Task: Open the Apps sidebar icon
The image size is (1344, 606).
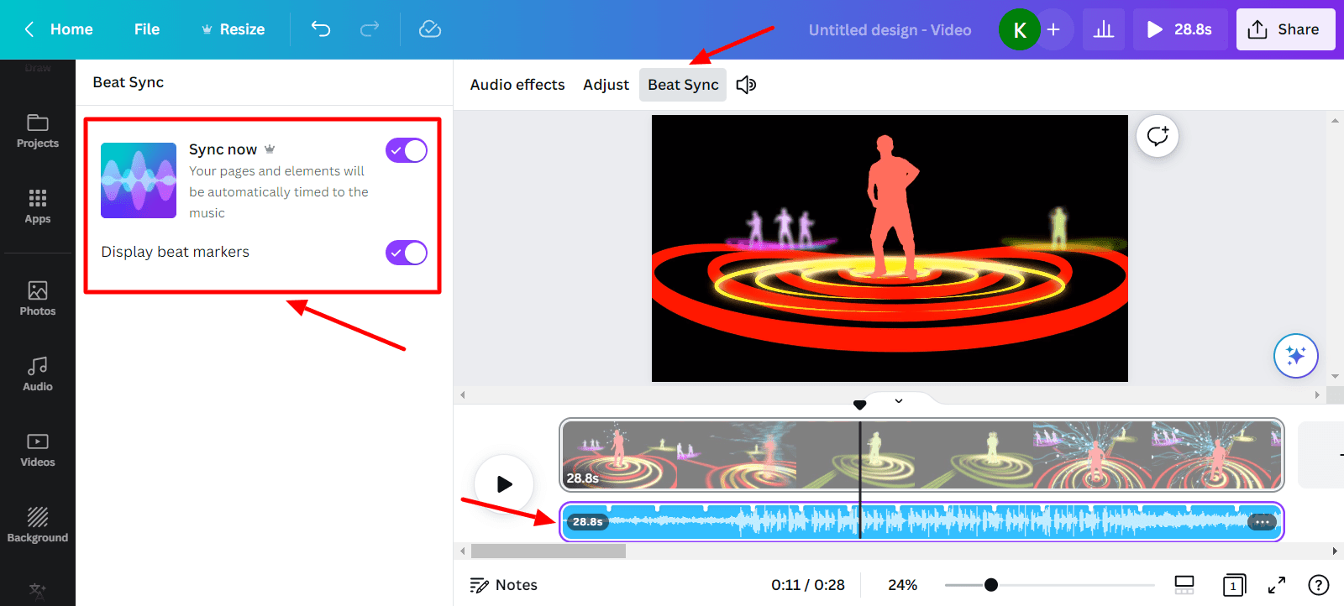Action: tap(38, 206)
